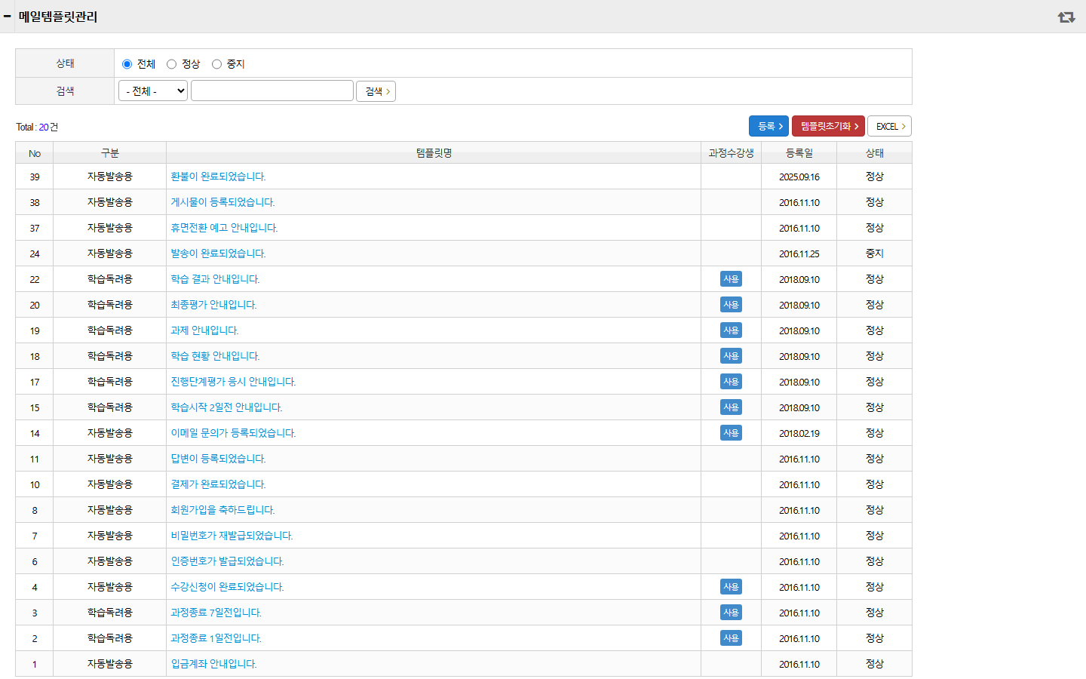This screenshot has width=1086, height=679.
Task: Click the red 템플릿초기화 button
Action: coord(828,126)
